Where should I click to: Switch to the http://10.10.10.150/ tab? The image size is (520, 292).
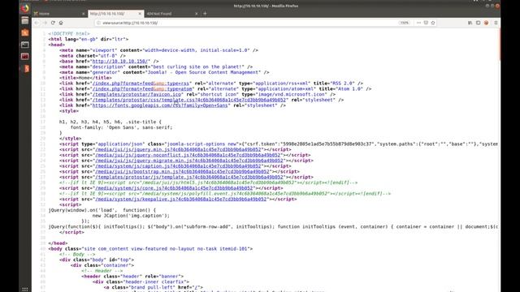[115, 14]
